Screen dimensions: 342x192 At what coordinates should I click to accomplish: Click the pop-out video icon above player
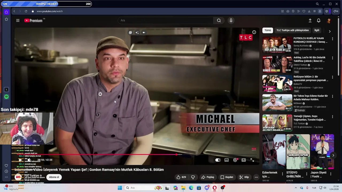pos(130,33)
